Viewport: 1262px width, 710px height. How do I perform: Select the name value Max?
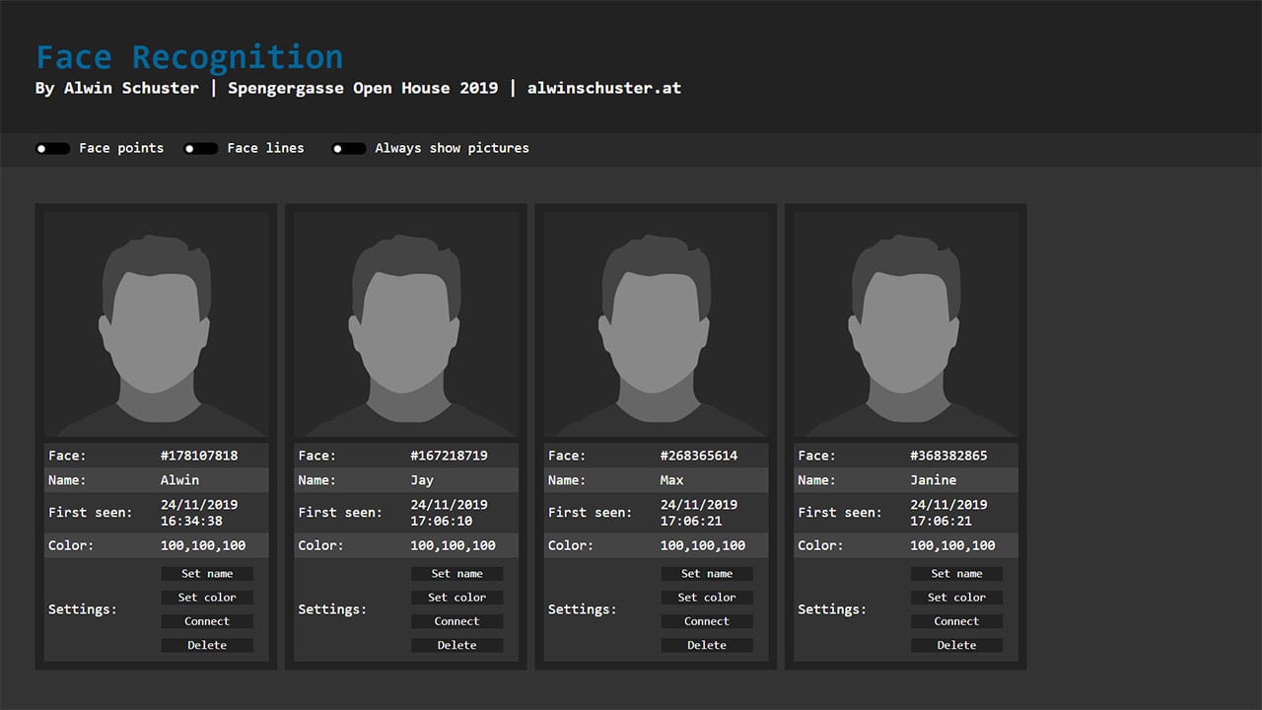671,480
